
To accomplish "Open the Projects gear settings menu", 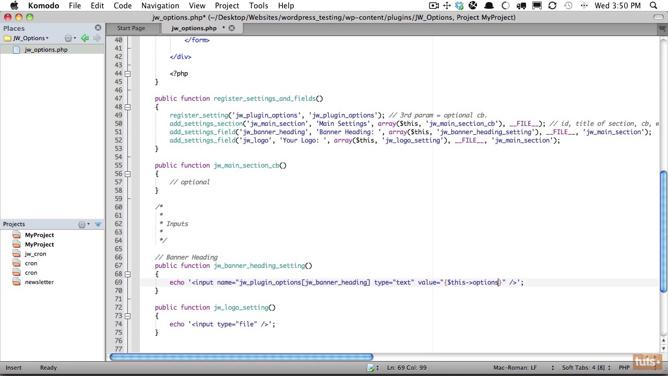I will pos(83,225).
